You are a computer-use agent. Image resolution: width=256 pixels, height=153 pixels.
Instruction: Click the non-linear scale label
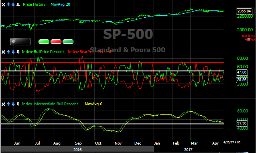pyautogui.click(x=249, y=36)
